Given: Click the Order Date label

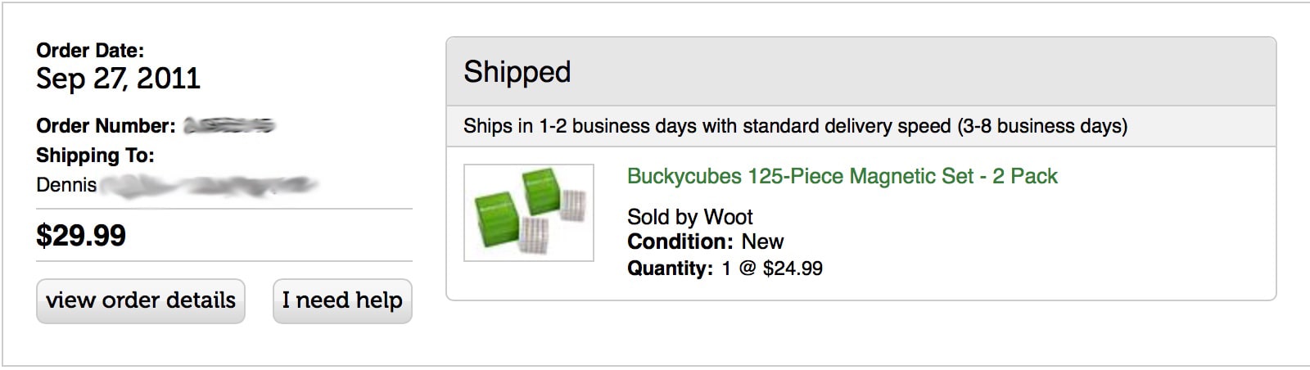Looking at the screenshot, I should [x=90, y=51].
